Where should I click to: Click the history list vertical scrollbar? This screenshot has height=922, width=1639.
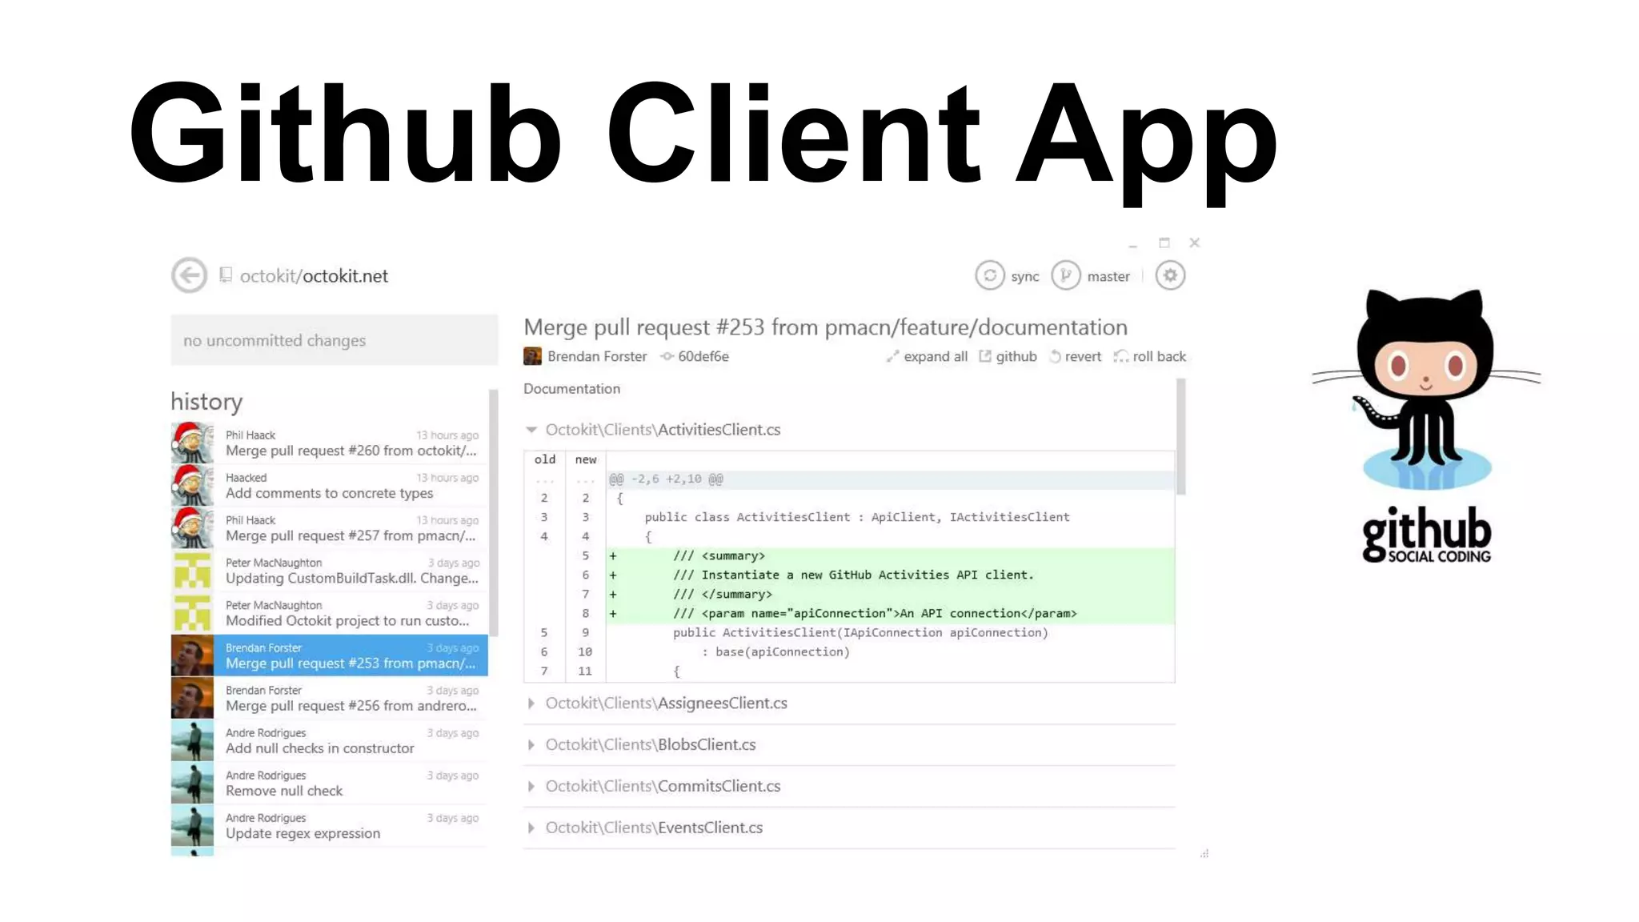coord(493,512)
